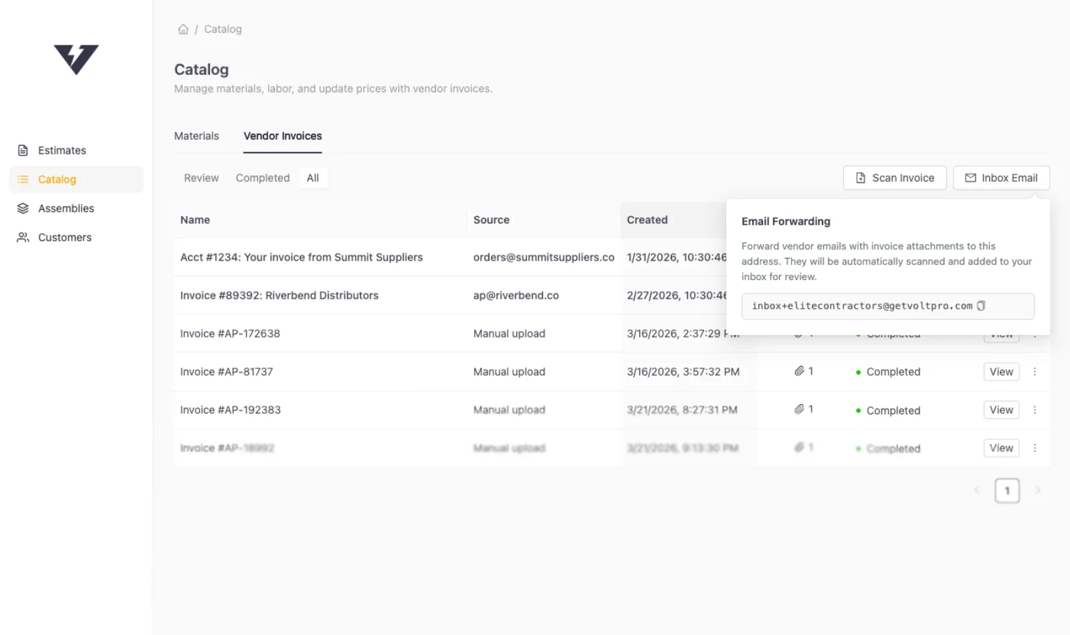
Task: Select the Vendor Invoices tab
Action: click(283, 136)
